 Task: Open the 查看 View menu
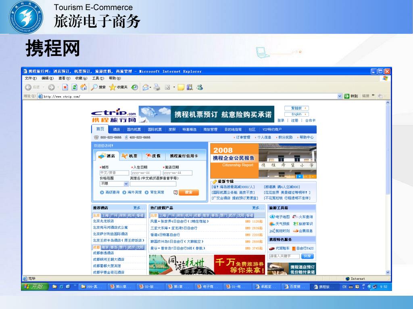64,78
